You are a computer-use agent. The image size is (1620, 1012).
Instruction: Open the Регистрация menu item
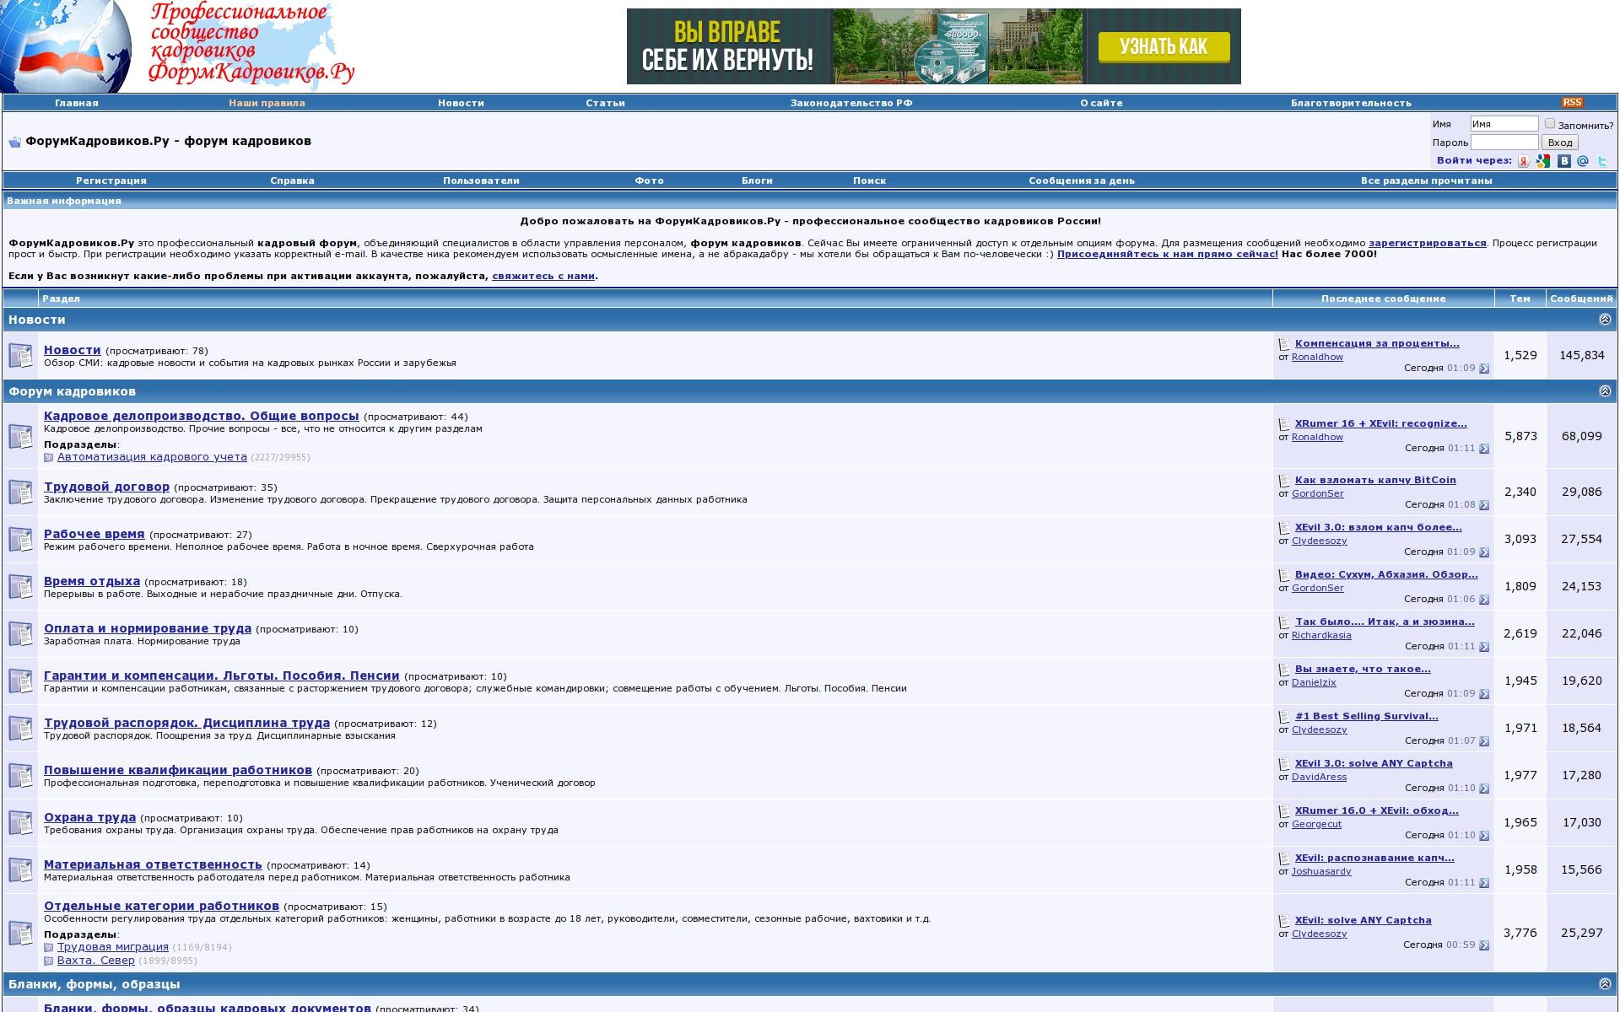pos(111,180)
